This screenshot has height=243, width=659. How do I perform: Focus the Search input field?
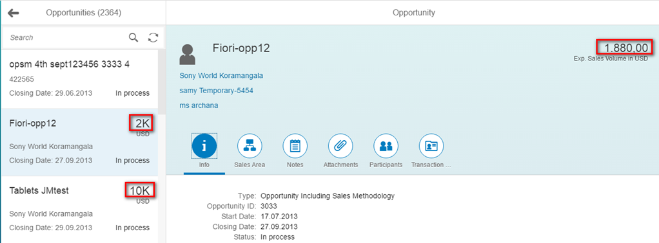coord(67,37)
